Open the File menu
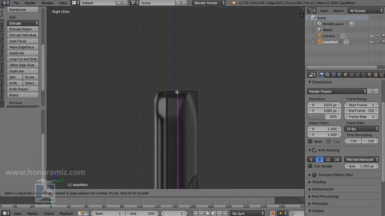The height and width of the screenshot is (216, 385). tap(16, 3)
